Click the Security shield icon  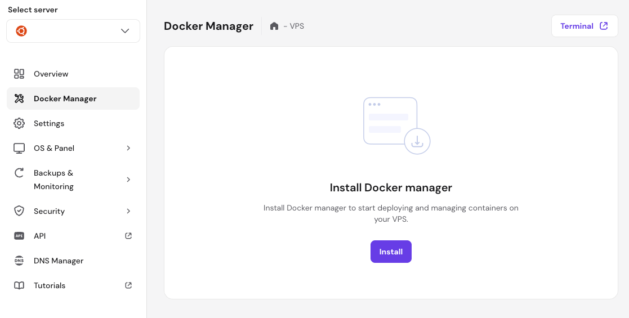(x=19, y=211)
